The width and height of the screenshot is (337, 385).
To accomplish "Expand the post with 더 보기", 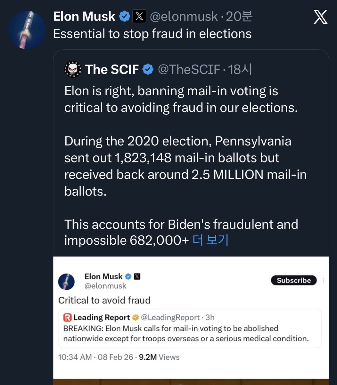I will [x=210, y=240].
